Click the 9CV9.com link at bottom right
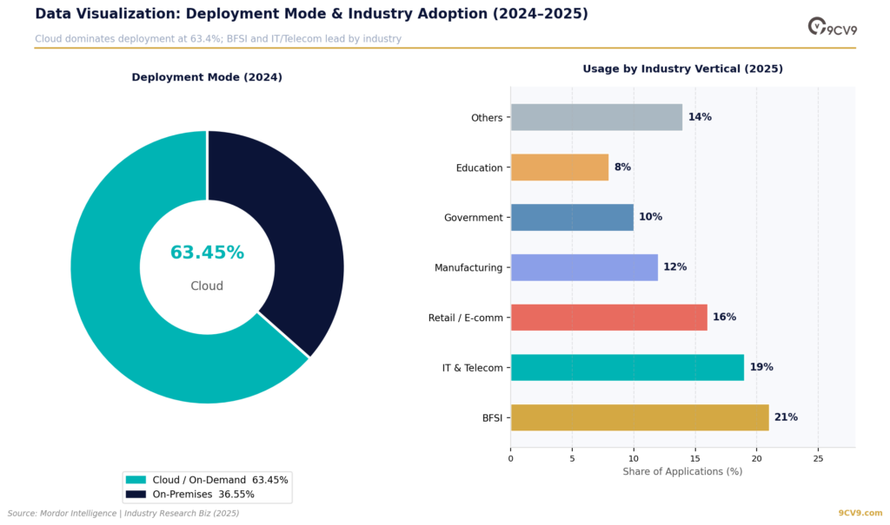Image resolution: width=890 pixels, height=525 pixels. 860,513
